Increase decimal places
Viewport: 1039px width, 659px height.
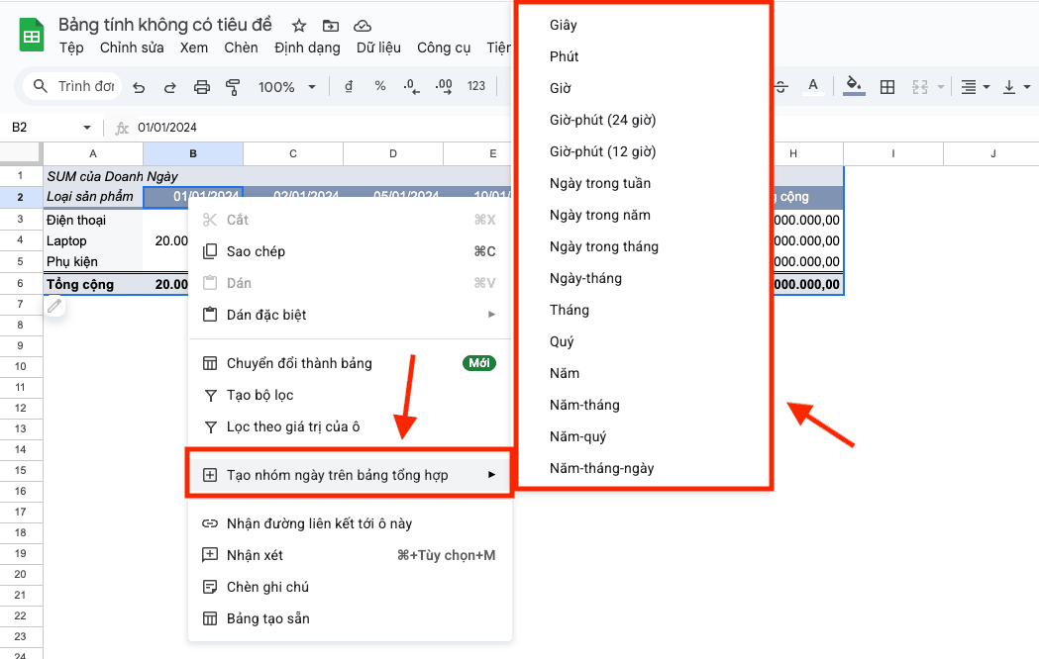pyautogui.click(x=444, y=86)
